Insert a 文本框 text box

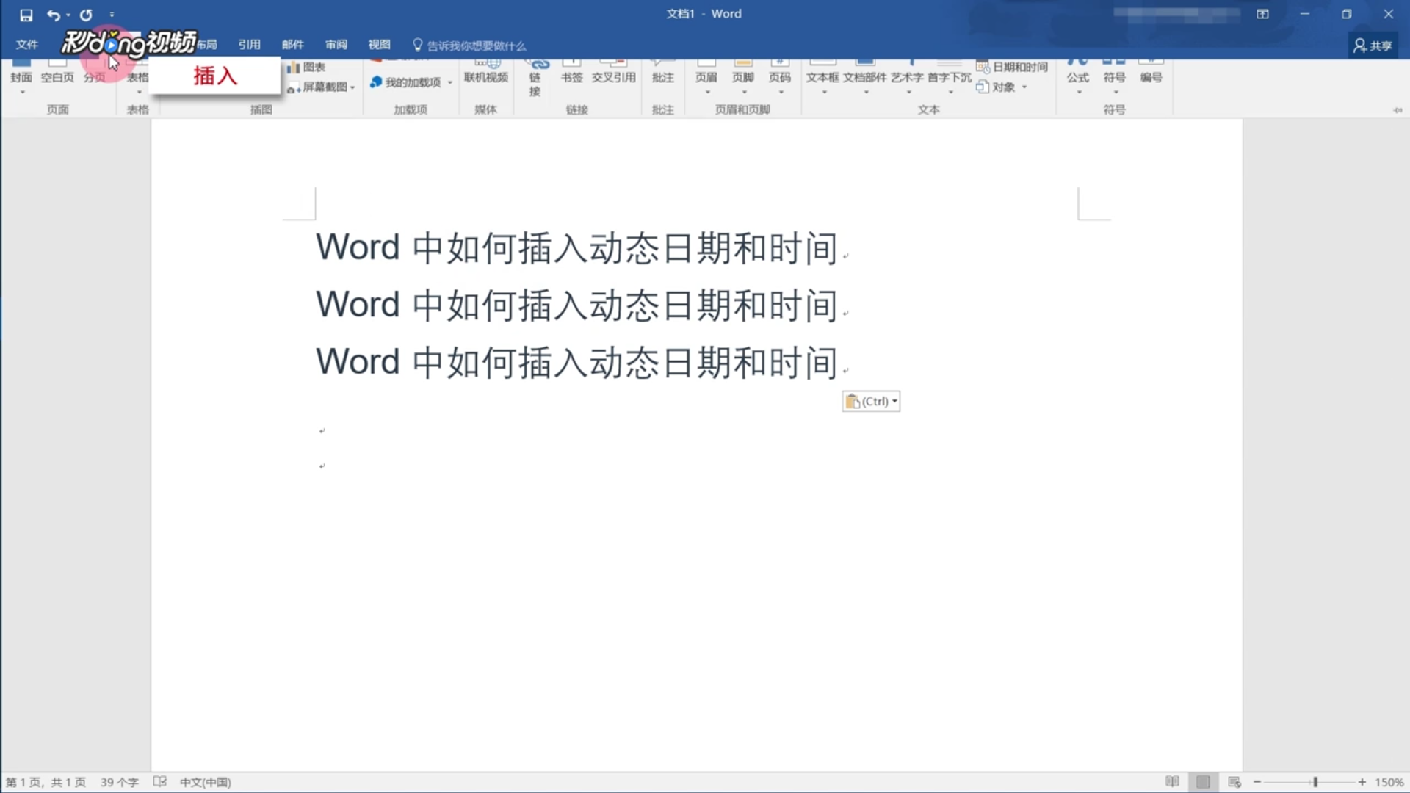pos(822,78)
